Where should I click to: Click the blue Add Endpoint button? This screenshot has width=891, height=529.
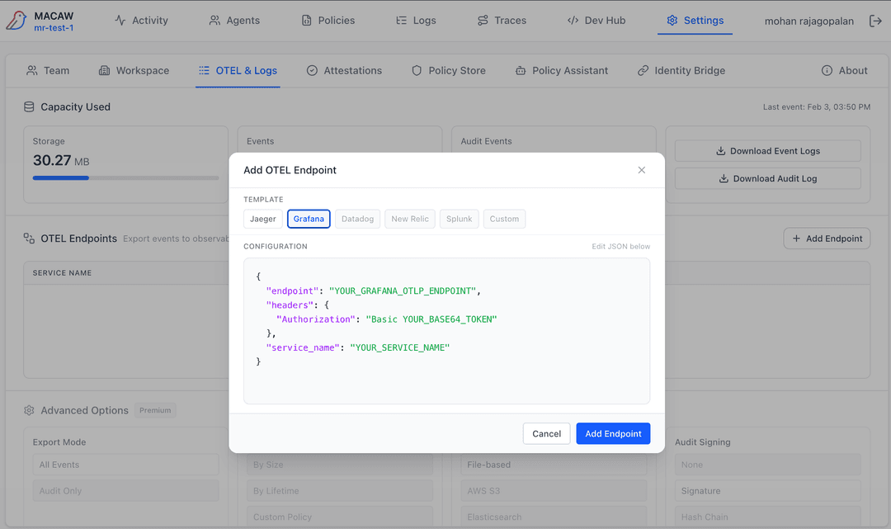click(613, 433)
